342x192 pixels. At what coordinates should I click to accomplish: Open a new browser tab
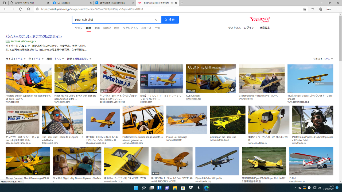[182, 3]
